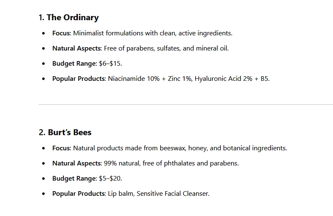Click the "Focus" label under Burt's Bees
The height and width of the screenshot is (216, 333).
click(62, 148)
